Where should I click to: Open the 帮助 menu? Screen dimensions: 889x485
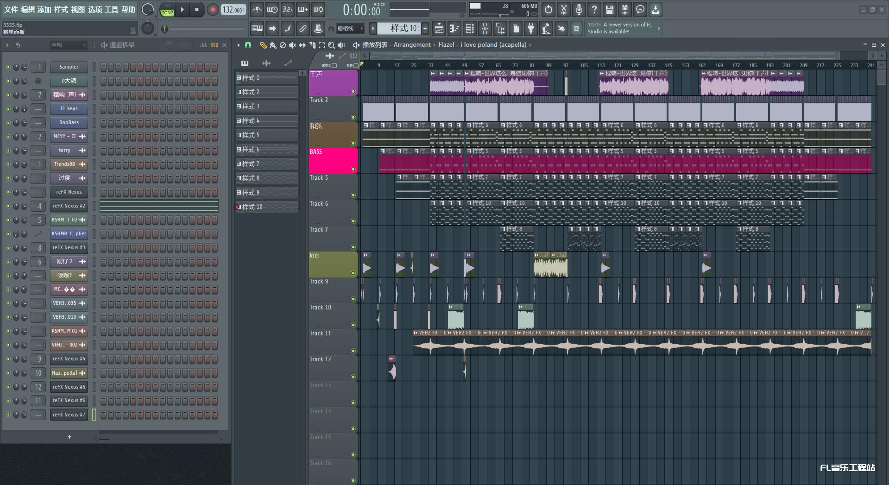pos(128,9)
